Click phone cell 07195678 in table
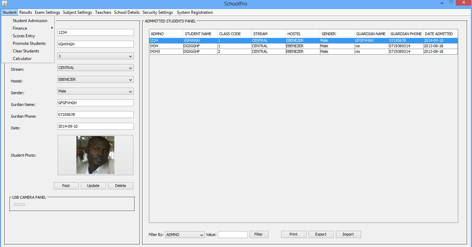The height and width of the screenshot is (247, 472). pos(406,41)
